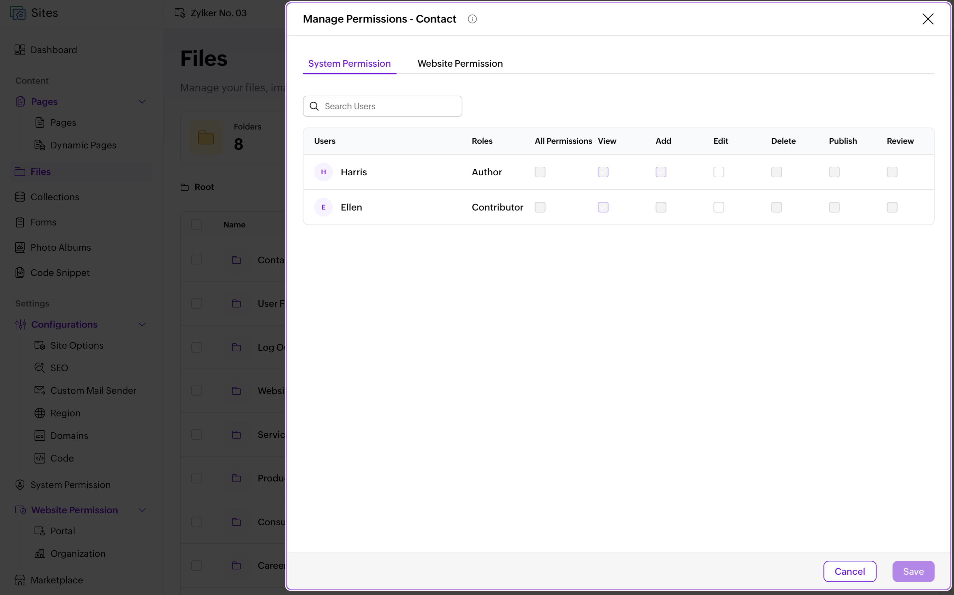
Task: Uncheck View permission for Harris
Action: (x=603, y=172)
